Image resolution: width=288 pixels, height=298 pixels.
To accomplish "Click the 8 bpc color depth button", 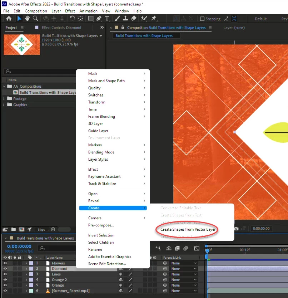I will point(41,230).
